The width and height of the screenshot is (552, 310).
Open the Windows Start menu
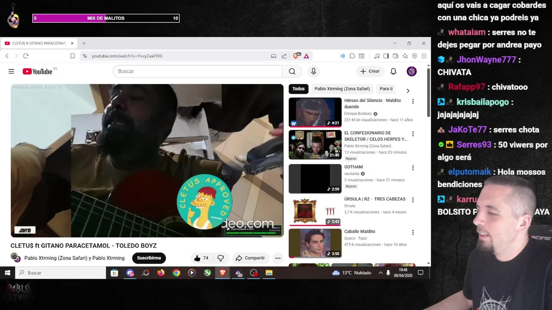(x=7, y=273)
